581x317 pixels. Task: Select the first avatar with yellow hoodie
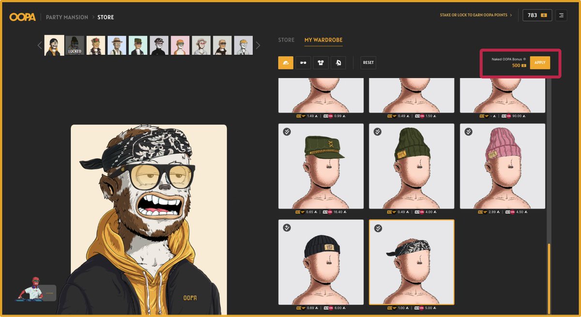point(54,45)
